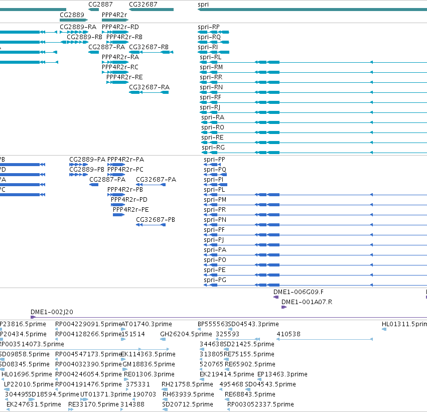Image resolution: width=427 pixels, height=412 pixels.
Task: Click the EP13463.3prime EST label
Action: pyautogui.click(x=282, y=374)
